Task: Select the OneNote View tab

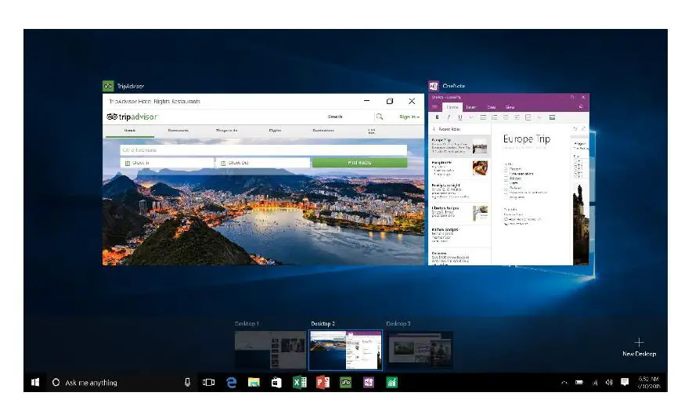Action: [510, 107]
